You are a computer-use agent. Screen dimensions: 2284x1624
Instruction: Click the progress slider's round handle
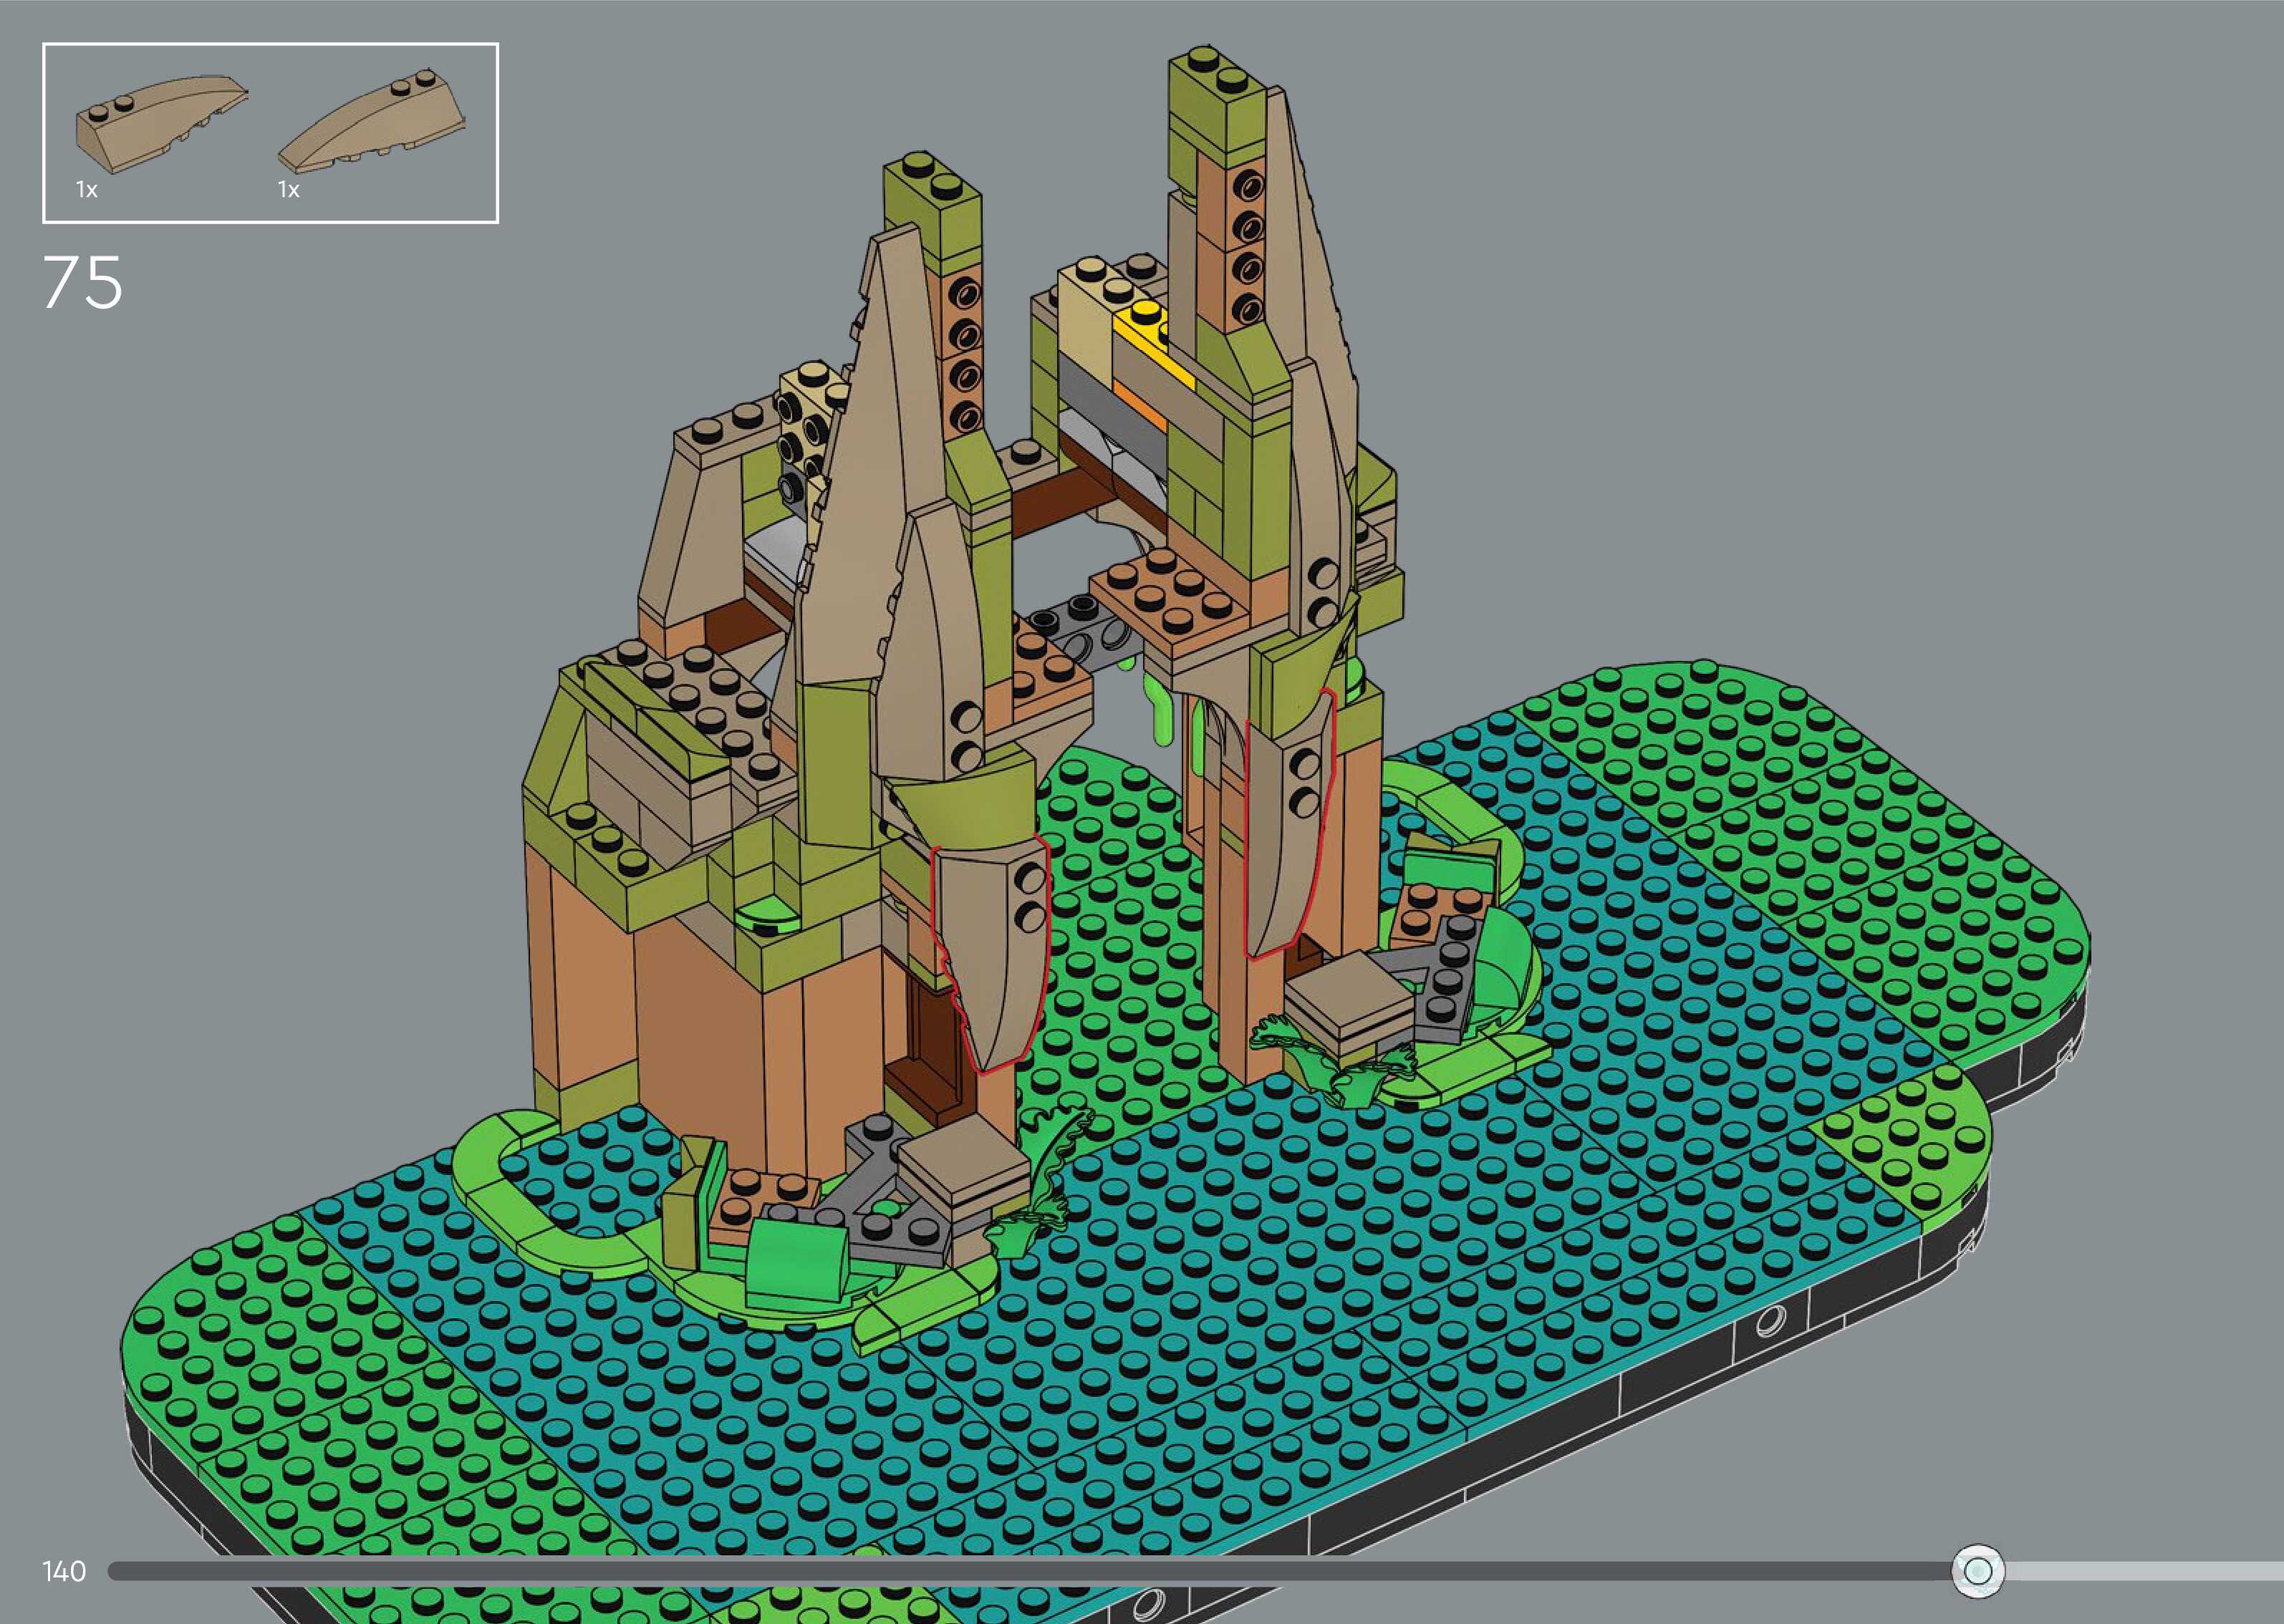(x=1977, y=1571)
